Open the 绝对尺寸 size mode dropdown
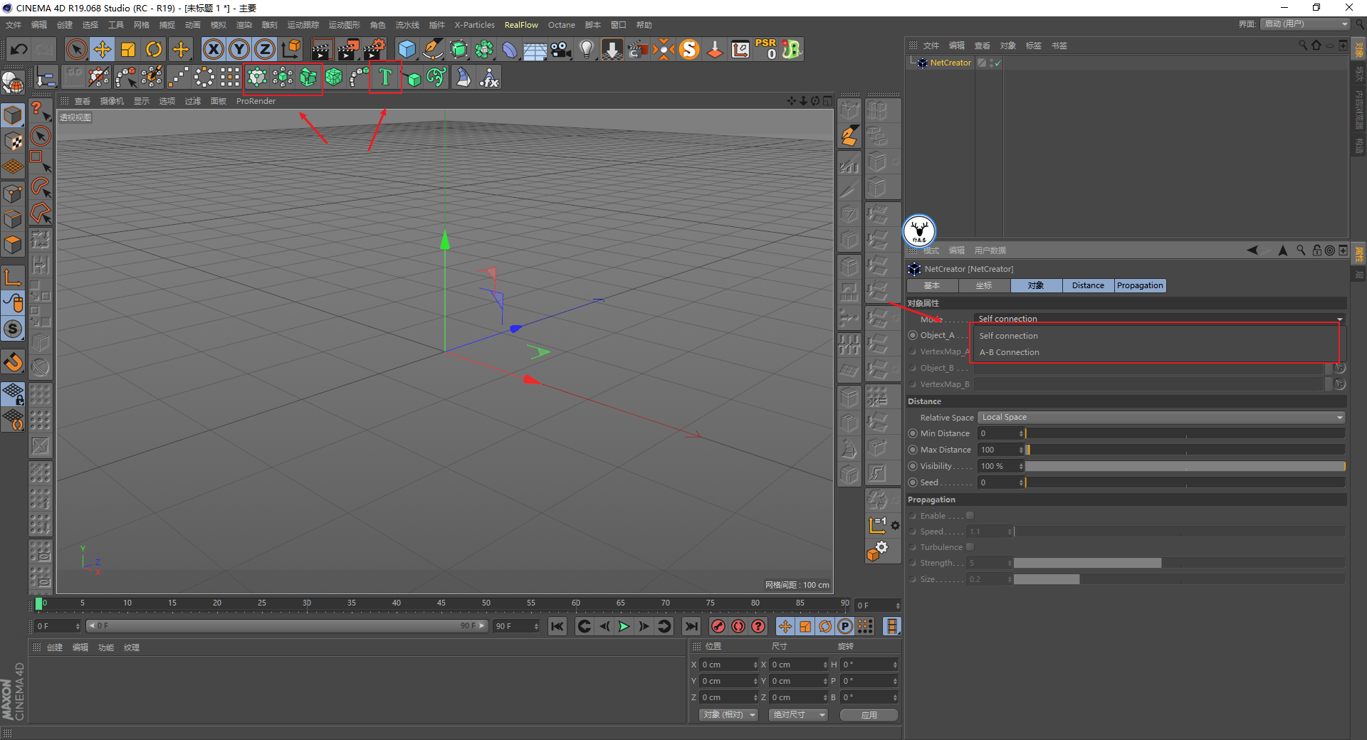This screenshot has width=1367, height=740. [798, 714]
